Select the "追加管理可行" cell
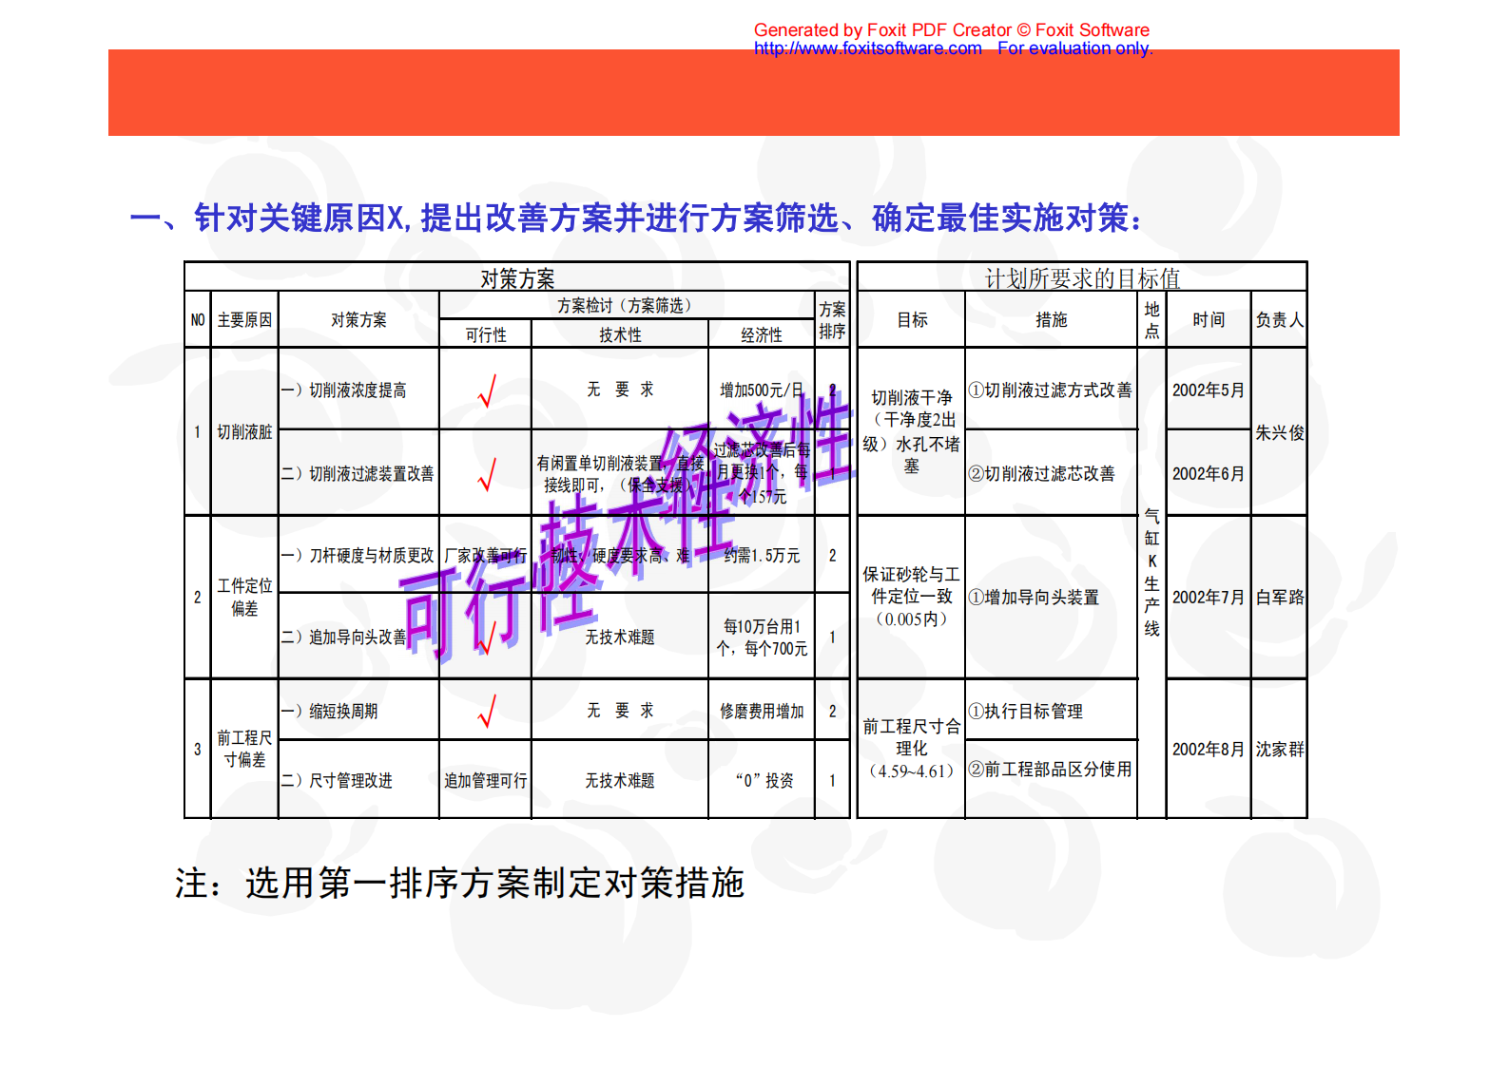Viewport: 1509px width, 1066px height. 486,781
